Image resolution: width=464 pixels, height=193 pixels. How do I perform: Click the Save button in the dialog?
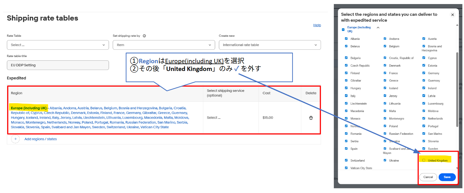(447, 177)
